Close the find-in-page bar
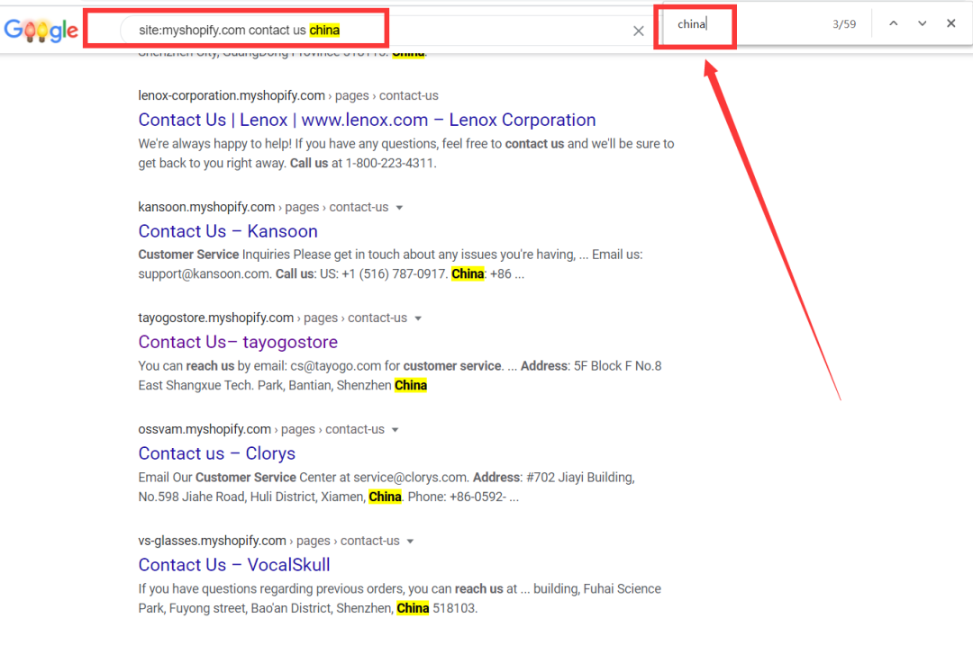This screenshot has height=645, width=973. coord(950,23)
